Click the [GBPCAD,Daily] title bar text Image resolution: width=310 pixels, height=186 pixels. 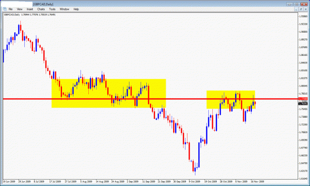point(43,4)
